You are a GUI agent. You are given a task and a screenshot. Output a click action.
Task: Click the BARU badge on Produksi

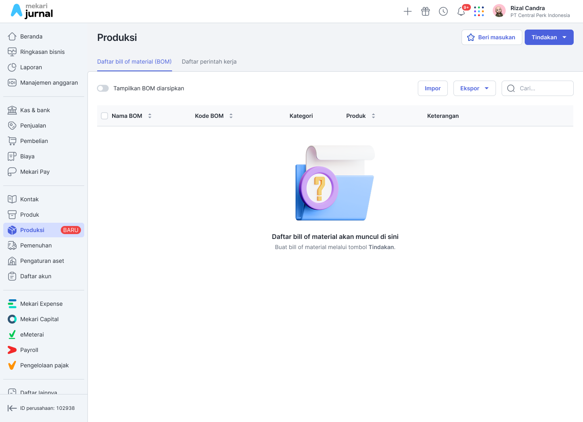pos(71,230)
